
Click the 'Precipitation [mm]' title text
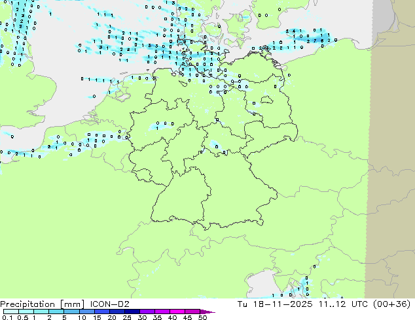43,304
